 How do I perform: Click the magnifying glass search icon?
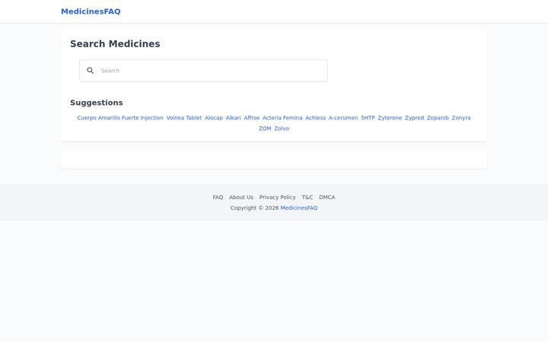[x=90, y=71]
